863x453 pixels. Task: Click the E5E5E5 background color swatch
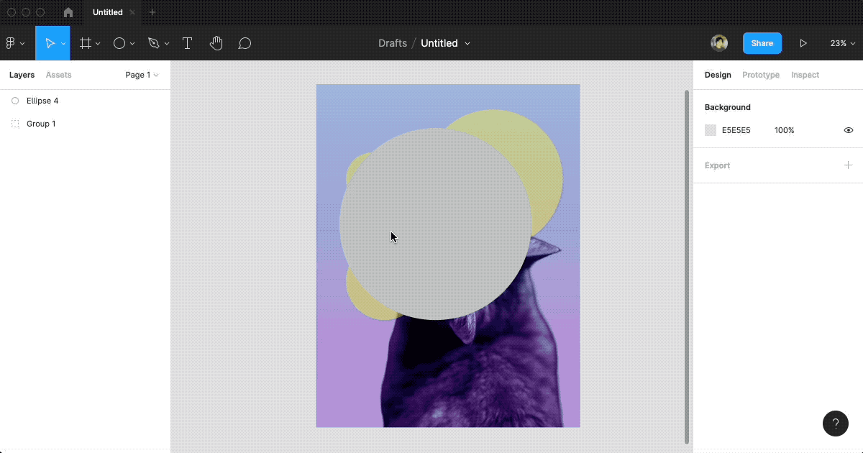(x=710, y=130)
